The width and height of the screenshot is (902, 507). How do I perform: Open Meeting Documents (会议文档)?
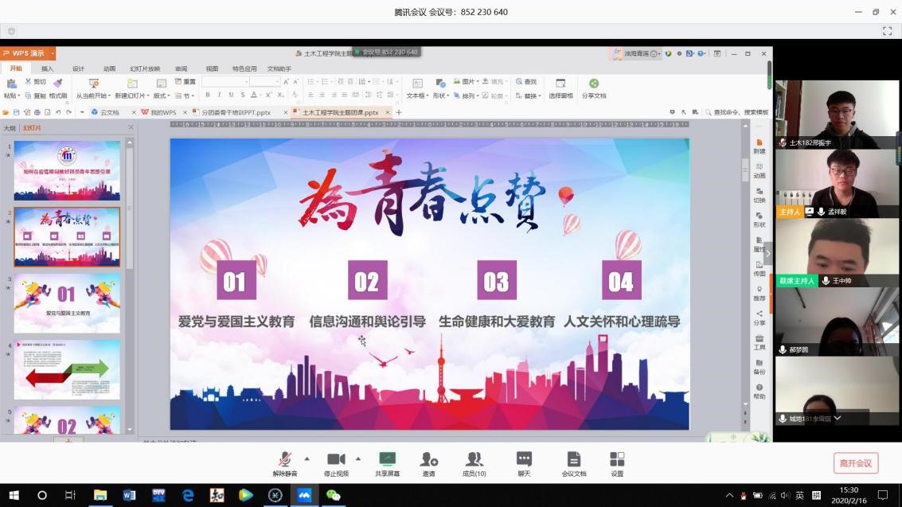573,460
